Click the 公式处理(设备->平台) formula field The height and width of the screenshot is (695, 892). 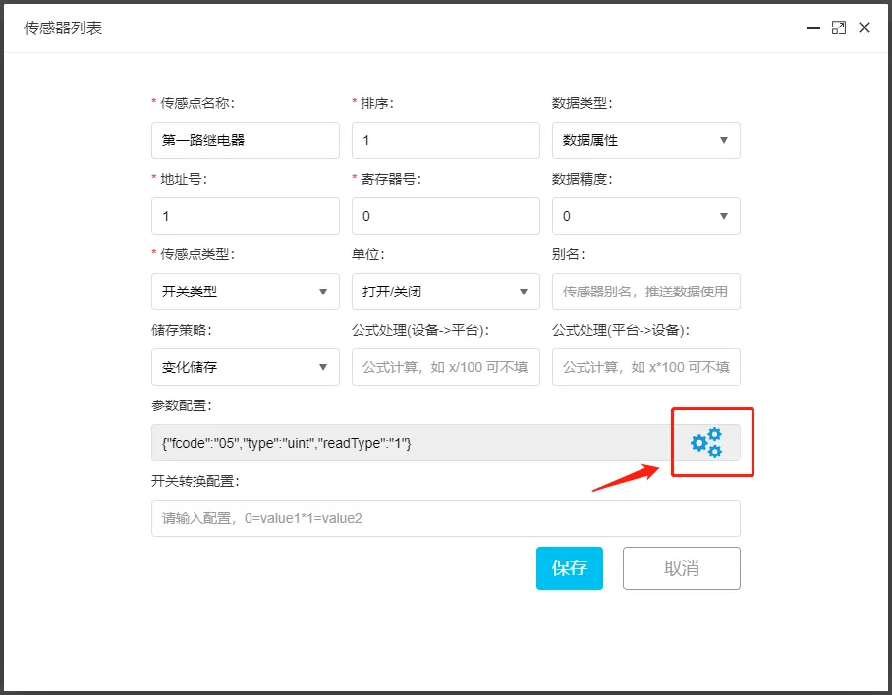445,367
